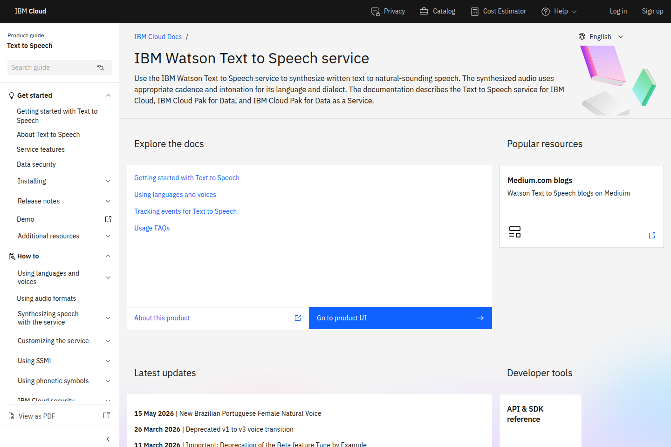Screen dimensions: 671x447
Task: Click the Privacy icon in top bar
Action: pyautogui.click(x=375, y=12)
